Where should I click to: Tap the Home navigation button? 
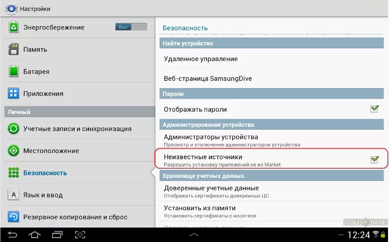[34, 235]
